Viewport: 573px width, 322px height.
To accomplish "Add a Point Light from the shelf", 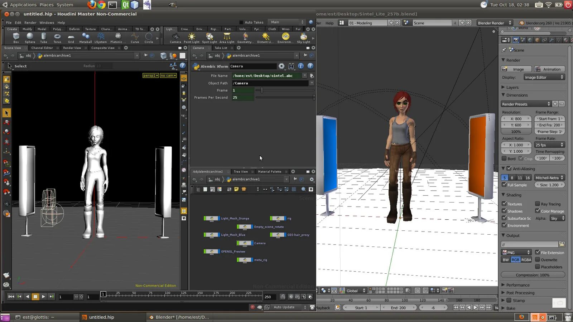I will (x=192, y=38).
